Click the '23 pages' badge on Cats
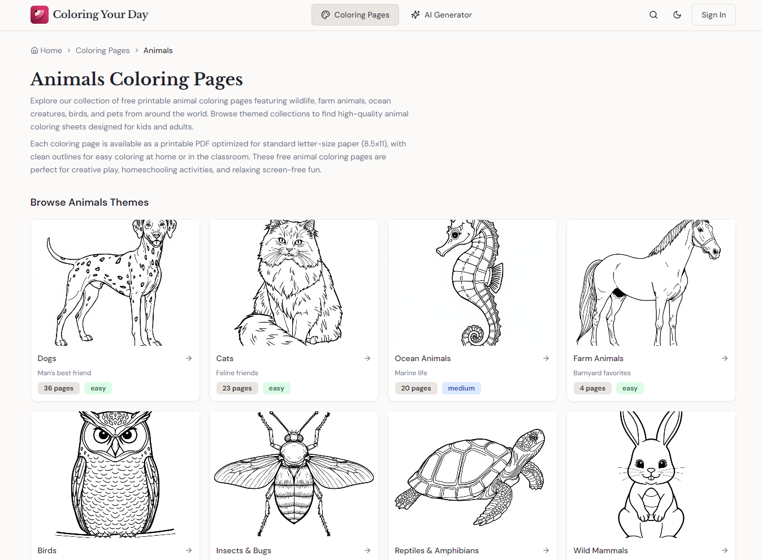Viewport: 762px width, 560px height. tap(237, 388)
